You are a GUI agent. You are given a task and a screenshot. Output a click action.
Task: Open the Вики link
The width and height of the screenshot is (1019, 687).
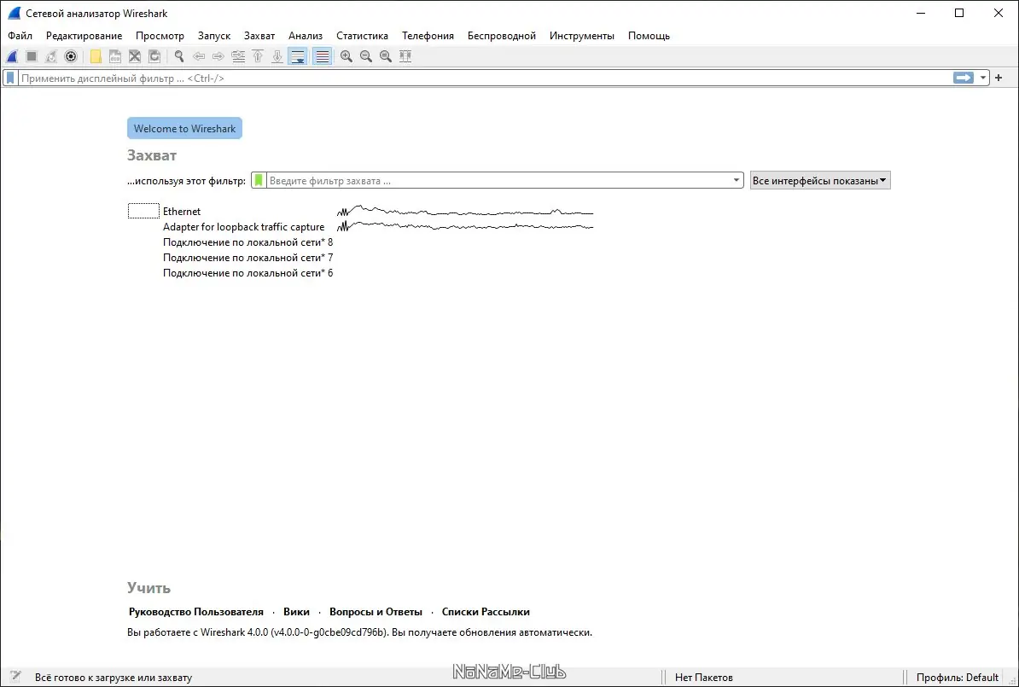[x=296, y=612]
